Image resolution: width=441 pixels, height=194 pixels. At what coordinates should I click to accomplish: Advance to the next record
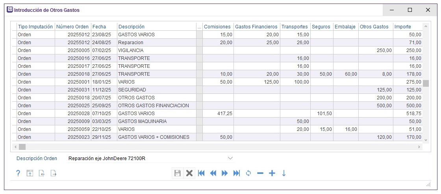[x=225, y=173]
